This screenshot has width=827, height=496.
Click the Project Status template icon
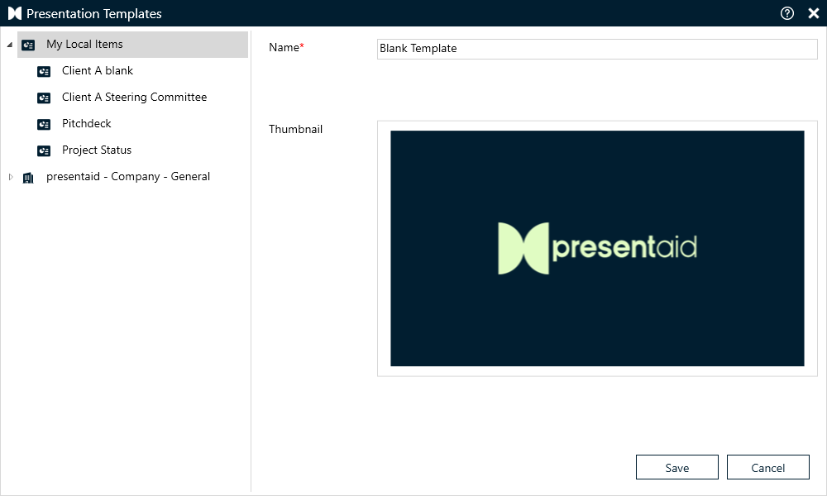(44, 150)
